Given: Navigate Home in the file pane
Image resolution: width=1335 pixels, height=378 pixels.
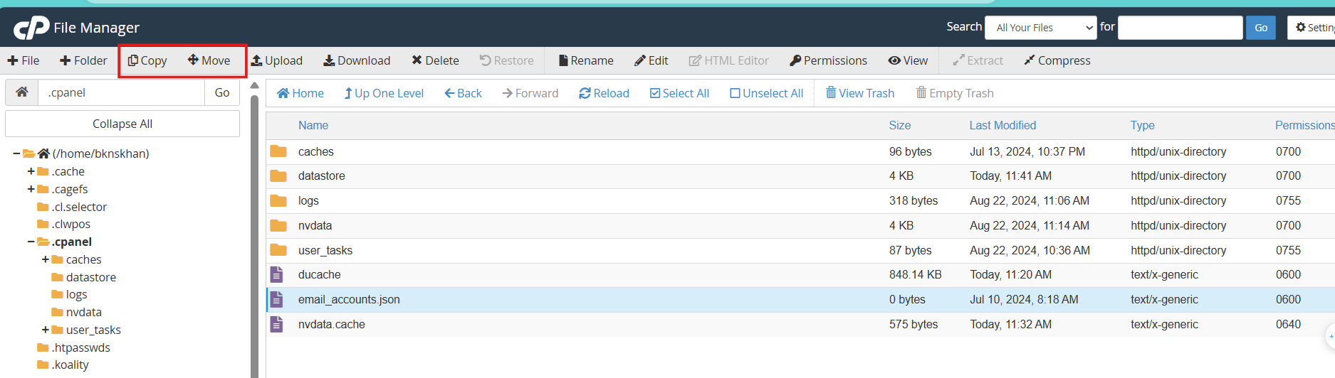Looking at the screenshot, I should click(300, 93).
